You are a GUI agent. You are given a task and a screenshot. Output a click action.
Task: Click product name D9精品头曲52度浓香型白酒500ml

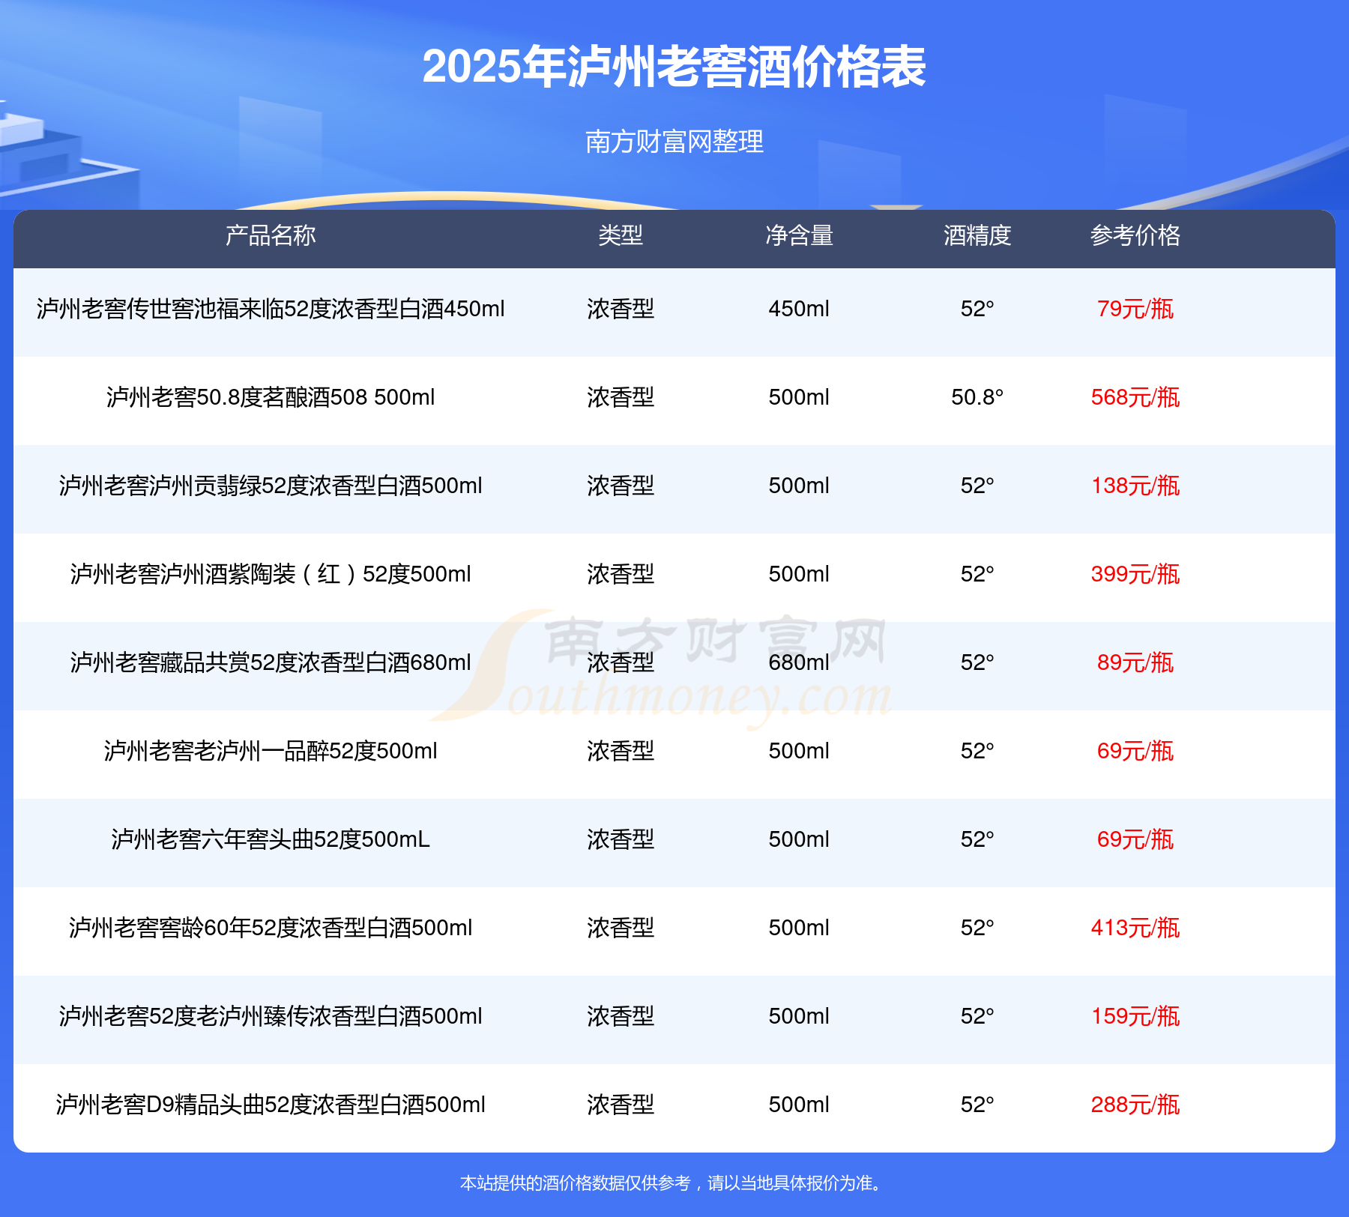(316, 1105)
